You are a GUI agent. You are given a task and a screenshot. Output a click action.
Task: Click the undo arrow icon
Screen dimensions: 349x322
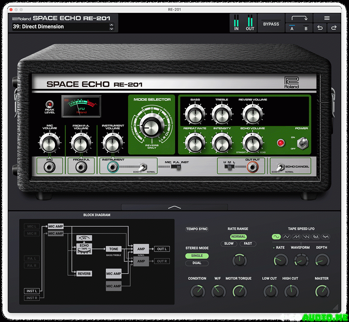(x=320, y=28)
